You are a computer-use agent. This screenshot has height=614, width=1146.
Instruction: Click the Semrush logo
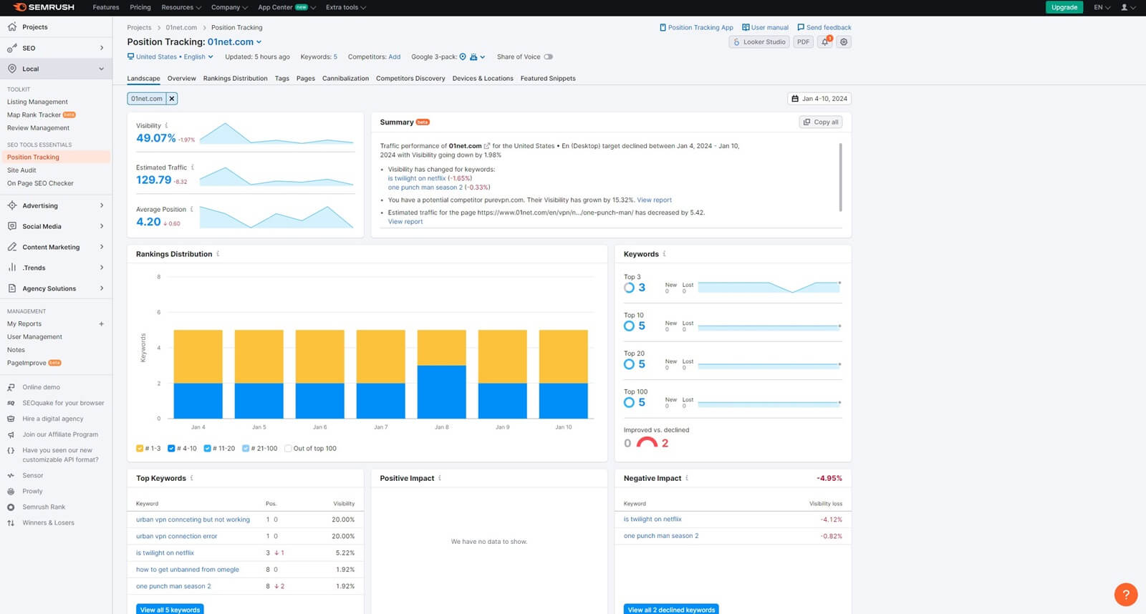[x=44, y=7]
